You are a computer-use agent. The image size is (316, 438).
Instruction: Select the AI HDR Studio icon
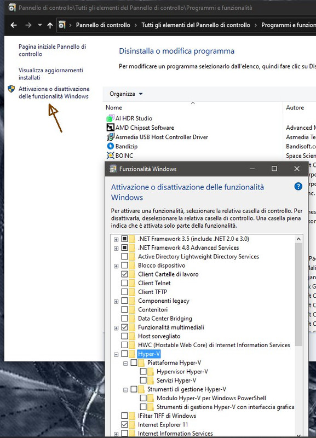pyautogui.click(x=111, y=118)
